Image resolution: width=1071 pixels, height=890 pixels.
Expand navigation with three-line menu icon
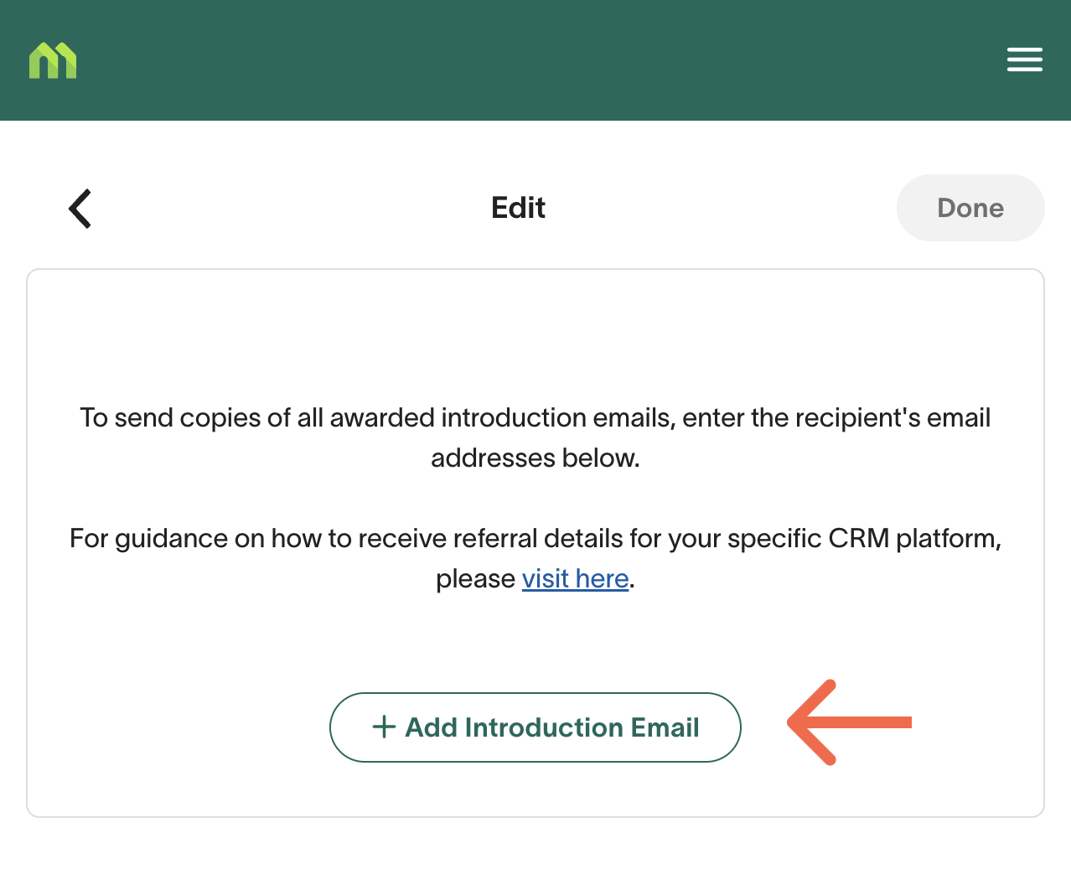1024,60
